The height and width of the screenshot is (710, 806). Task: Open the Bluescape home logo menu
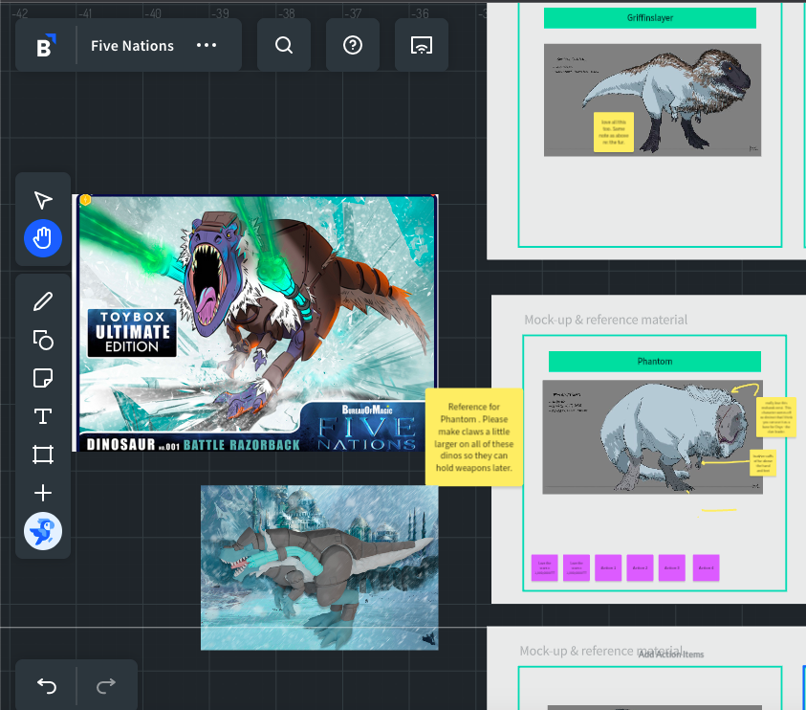coord(46,45)
